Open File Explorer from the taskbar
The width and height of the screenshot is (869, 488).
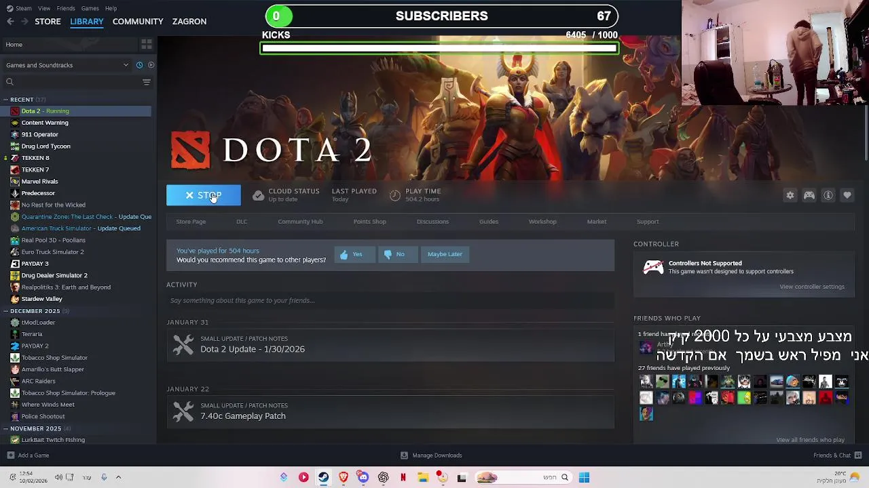(x=422, y=477)
